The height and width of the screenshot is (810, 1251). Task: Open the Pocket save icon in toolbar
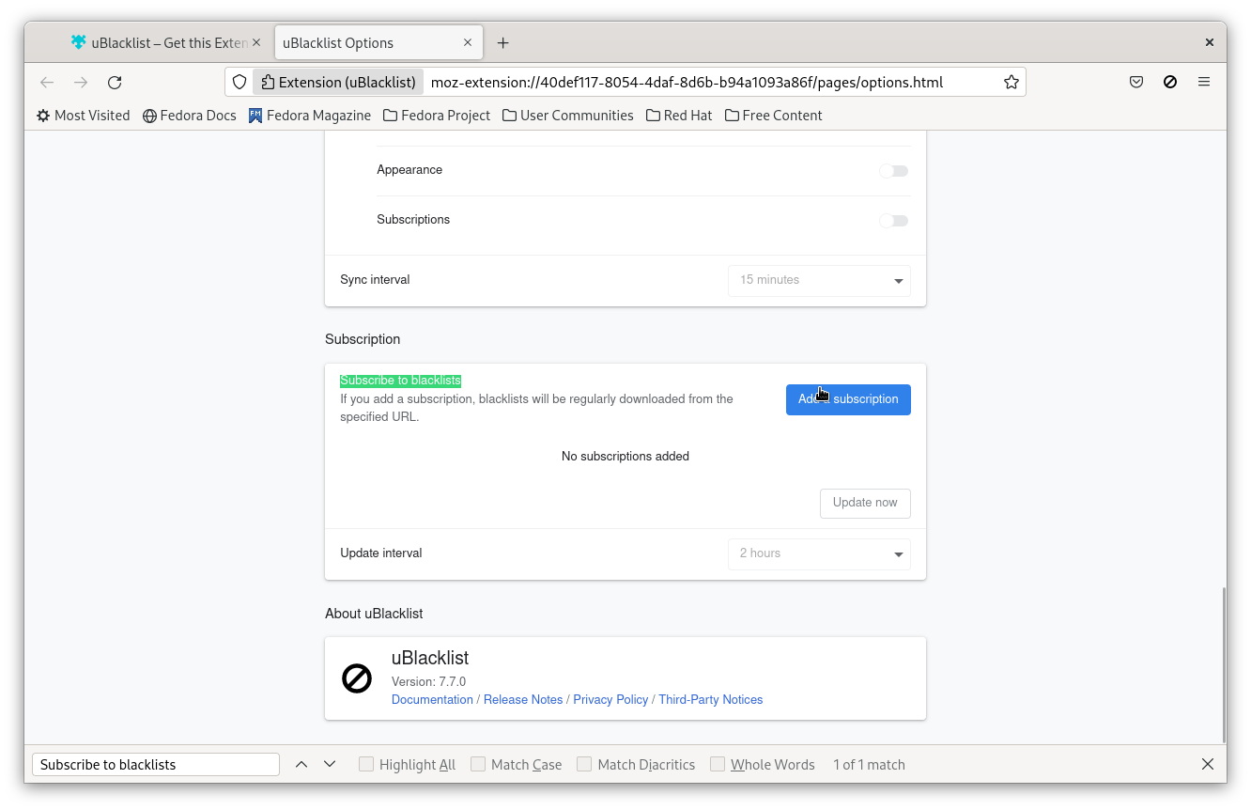point(1136,82)
